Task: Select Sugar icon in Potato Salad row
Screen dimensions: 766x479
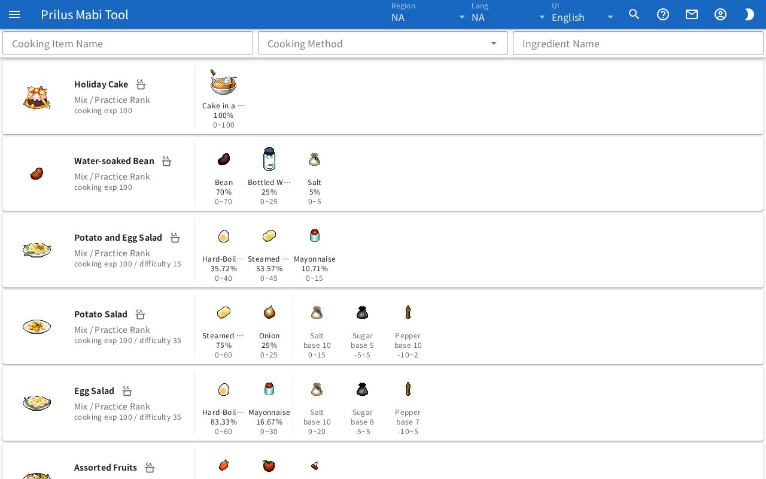Action: [363, 313]
